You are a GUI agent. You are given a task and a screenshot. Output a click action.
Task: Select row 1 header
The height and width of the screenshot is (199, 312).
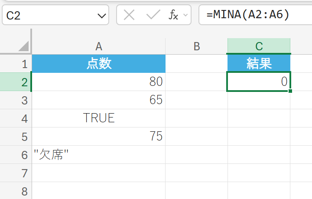coord(23,64)
